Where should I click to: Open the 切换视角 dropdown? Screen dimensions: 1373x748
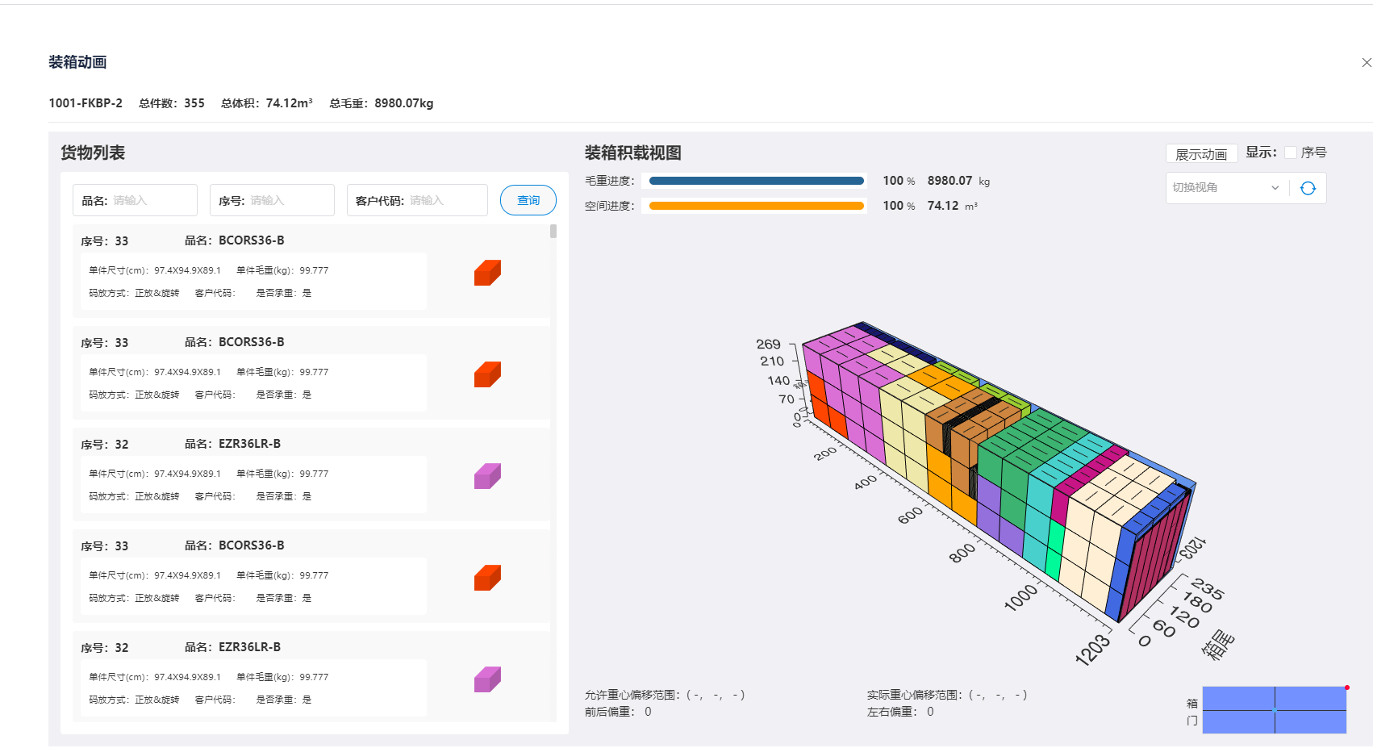click(x=1227, y=188)
